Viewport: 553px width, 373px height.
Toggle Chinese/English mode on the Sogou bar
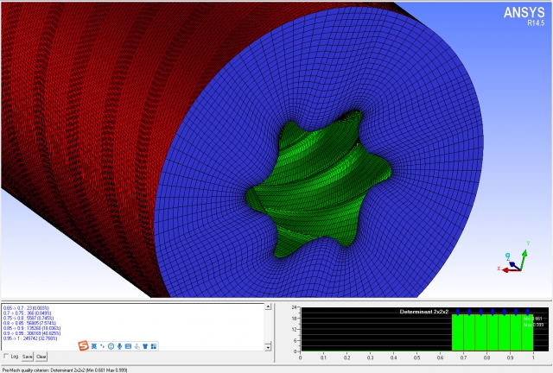[x=94, y=346]
